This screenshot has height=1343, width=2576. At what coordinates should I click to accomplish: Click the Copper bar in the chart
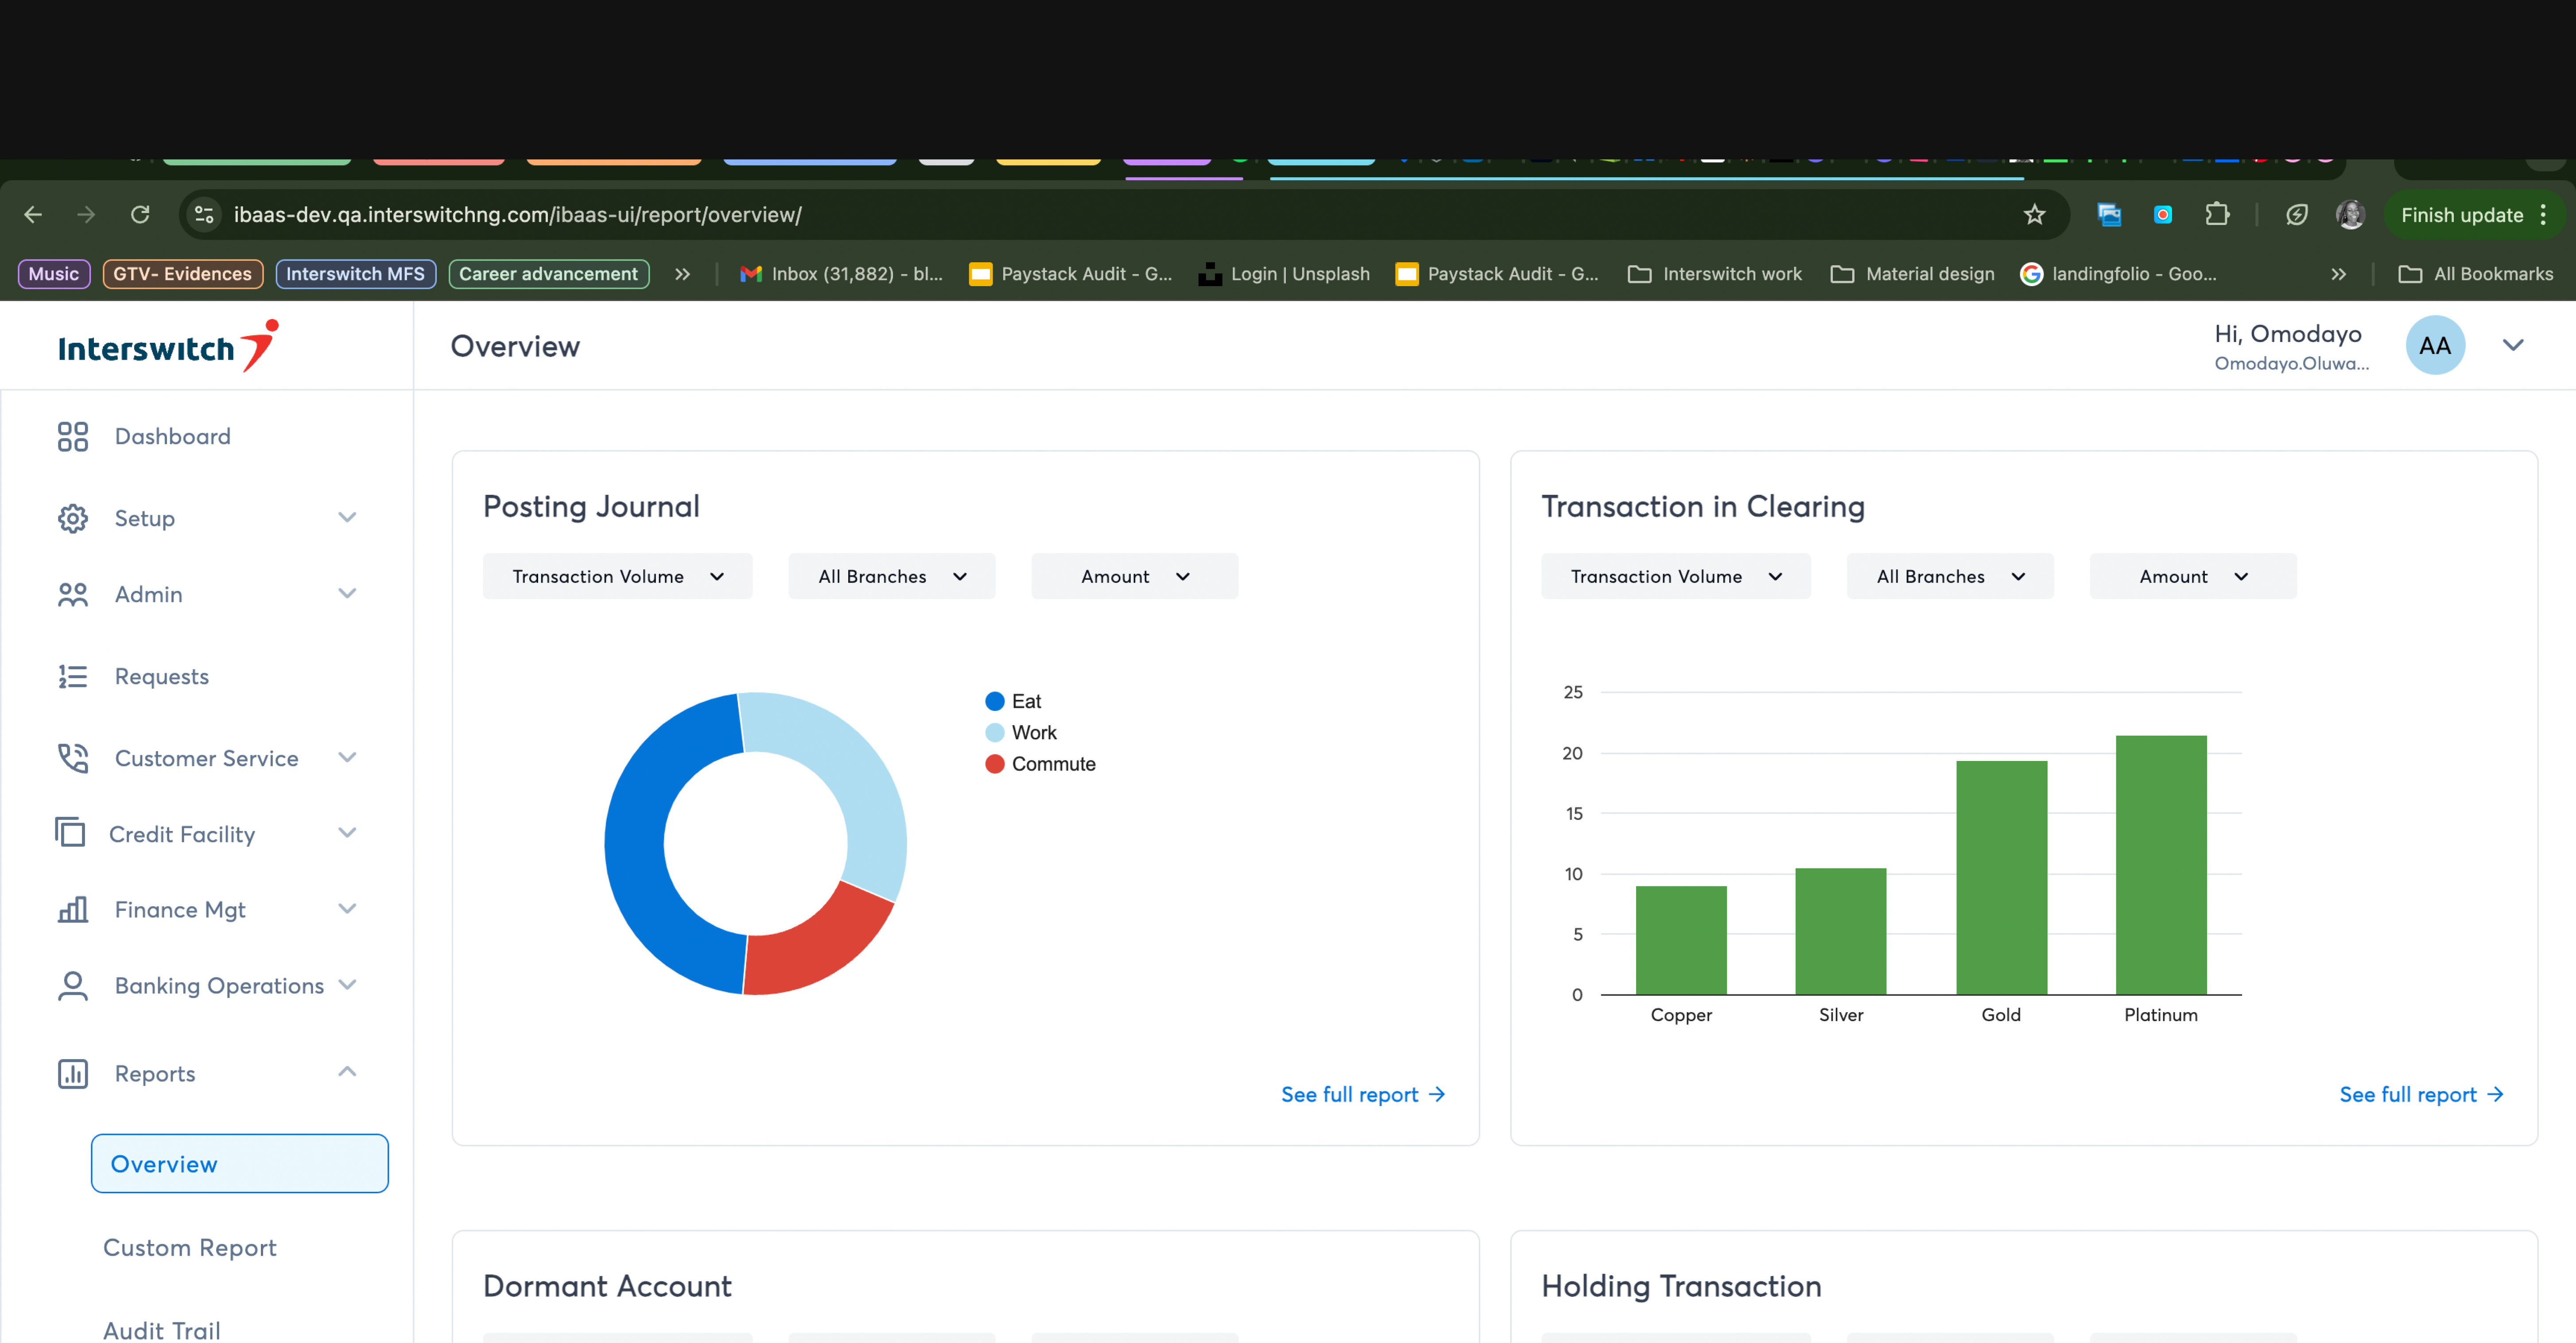pyautogui.click(x=1681, y=940)
